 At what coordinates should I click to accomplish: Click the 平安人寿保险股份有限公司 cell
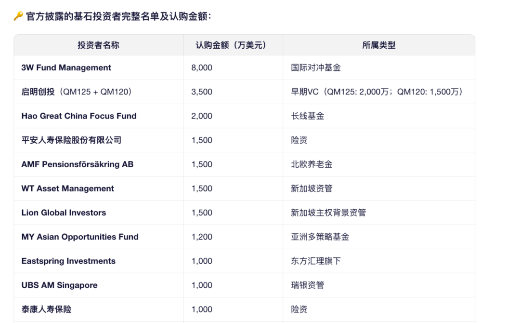[71, 140]
